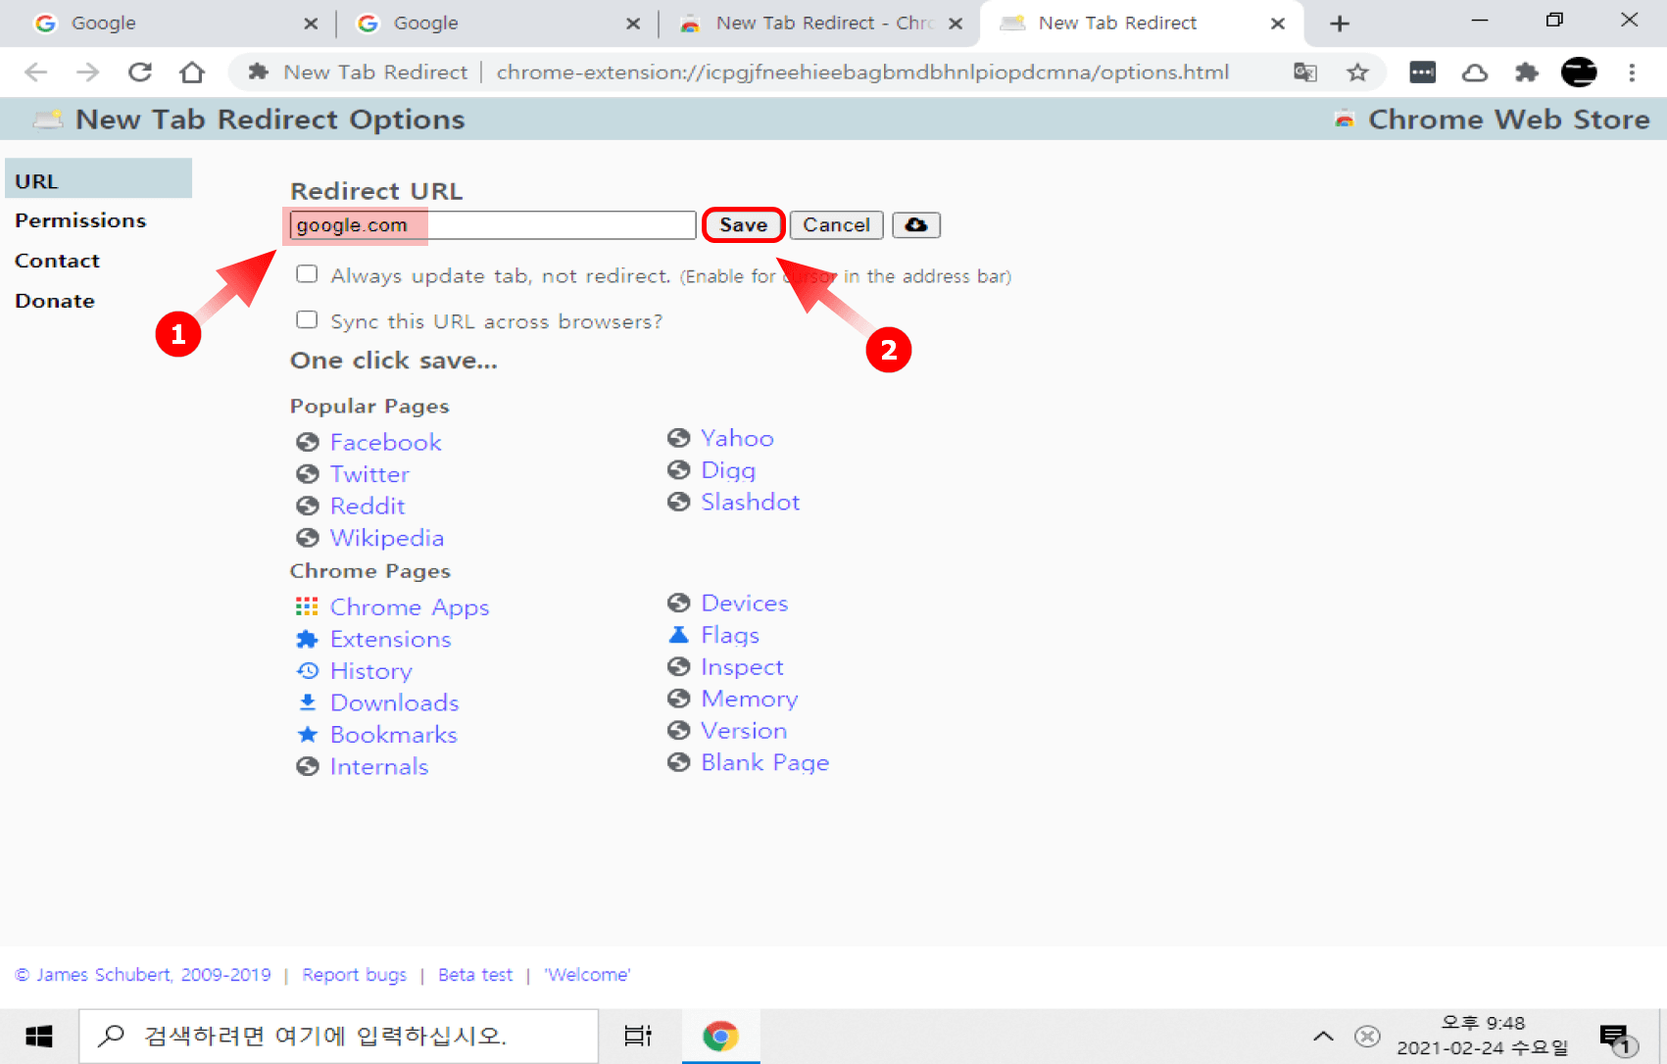Viewport: 1667px width, 1064px height.
Task: Close the active New Tab Redirect tab
Action: click(x=1277, y=24)
